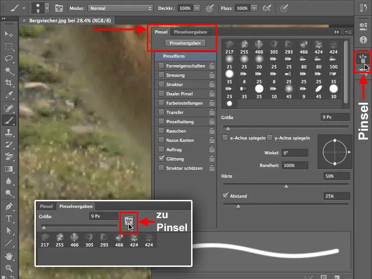
Task: Select Pinselform section
Action: pos(186,56)
